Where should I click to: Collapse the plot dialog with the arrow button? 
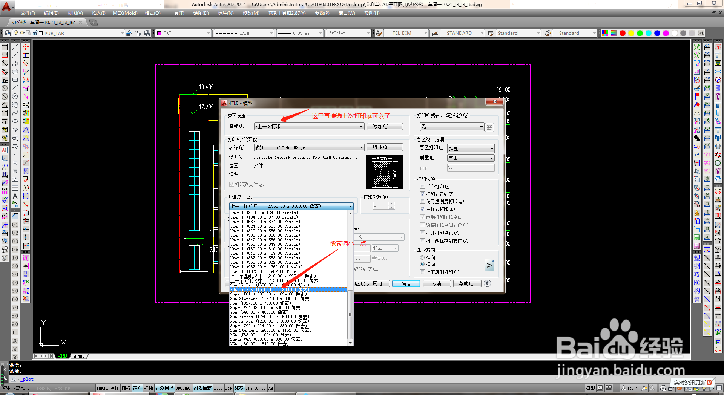[488, 283]
